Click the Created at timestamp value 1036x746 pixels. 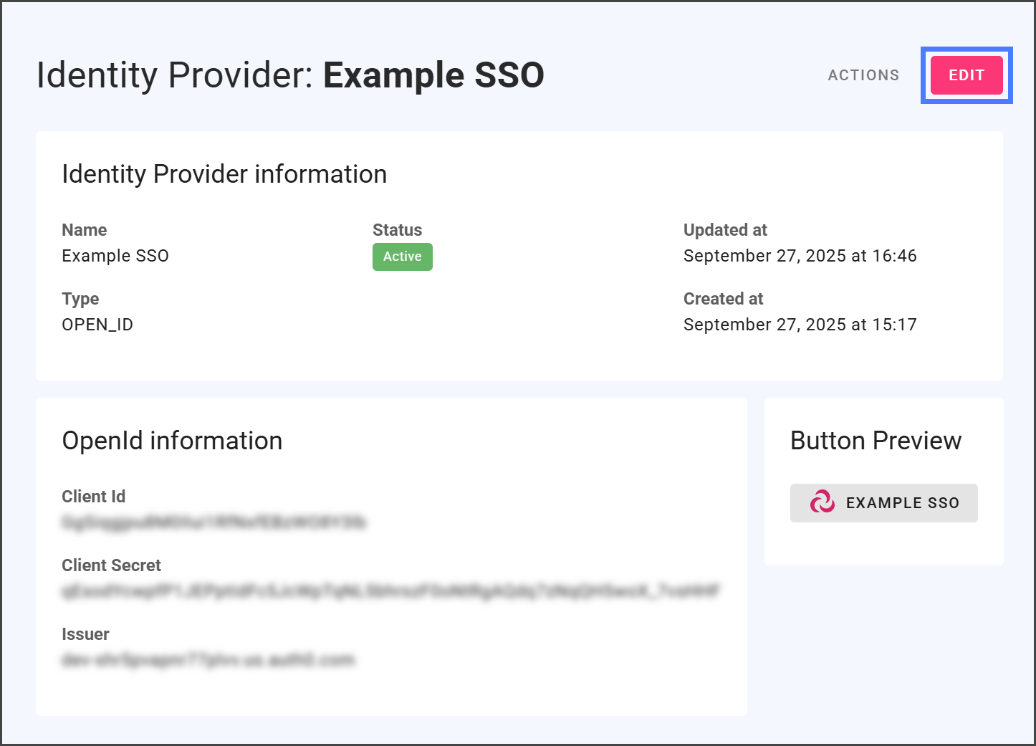[800, 325]
